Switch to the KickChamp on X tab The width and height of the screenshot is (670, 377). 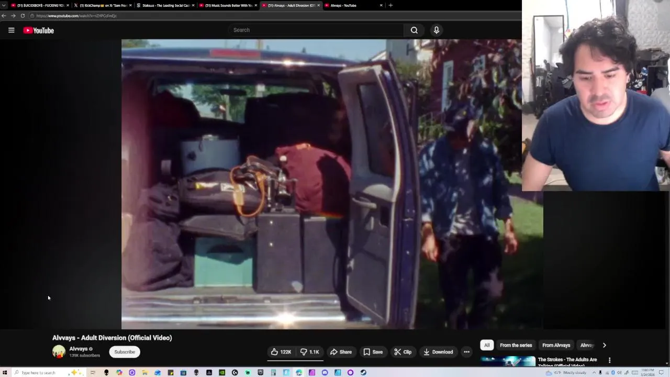[103, 5]
